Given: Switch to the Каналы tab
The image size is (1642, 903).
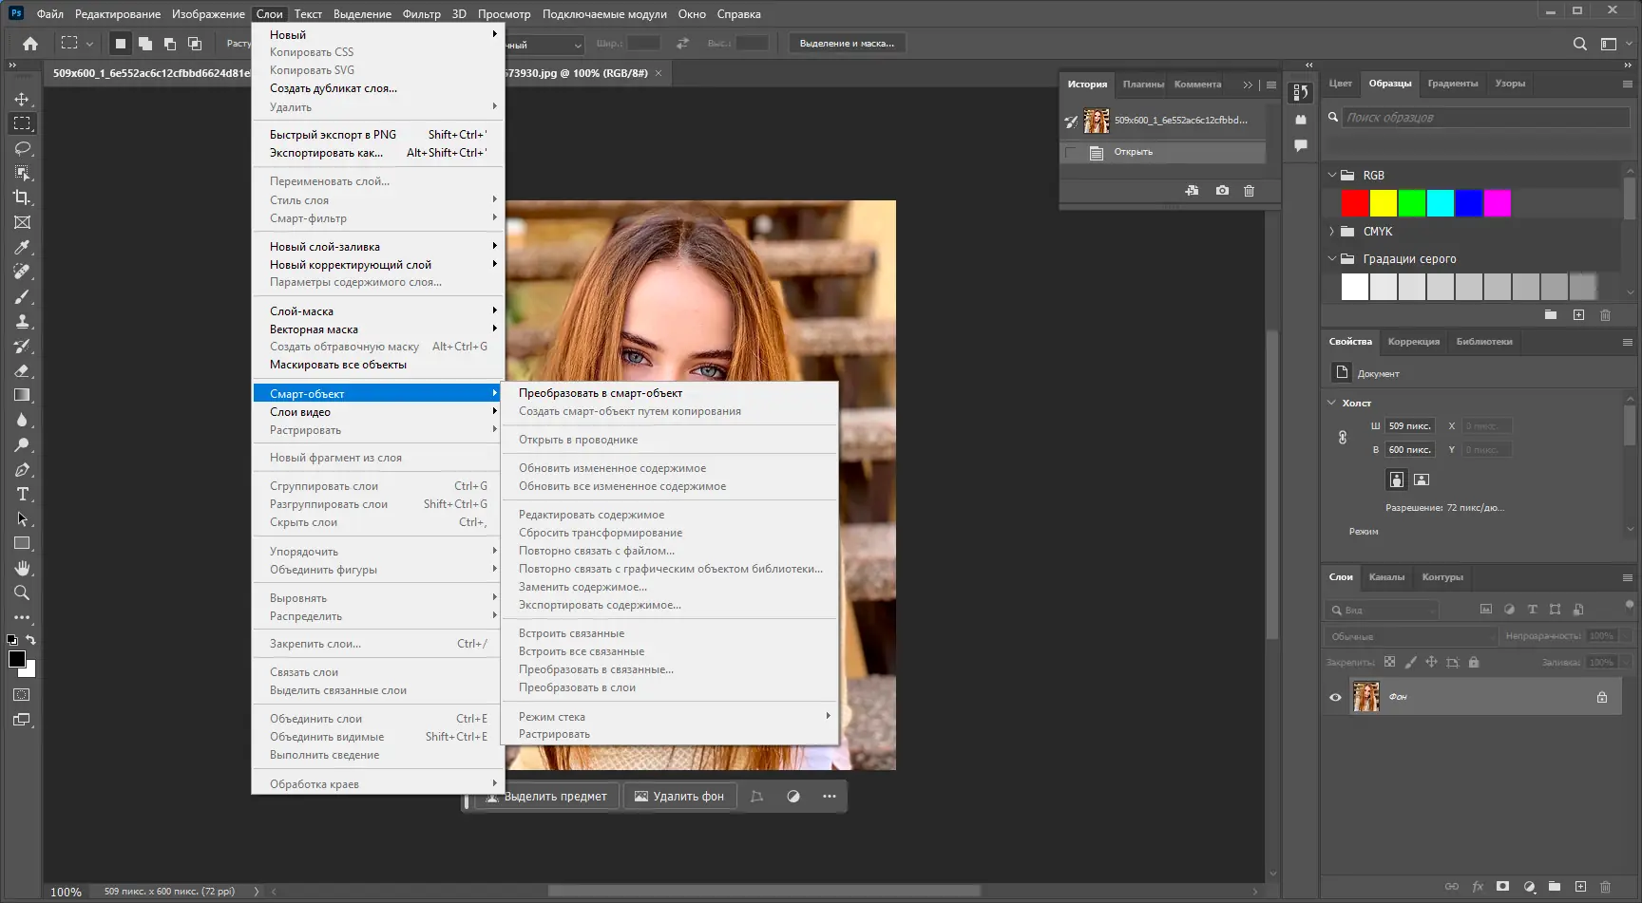Looking at the screenshot, I should pos(1386,577).
